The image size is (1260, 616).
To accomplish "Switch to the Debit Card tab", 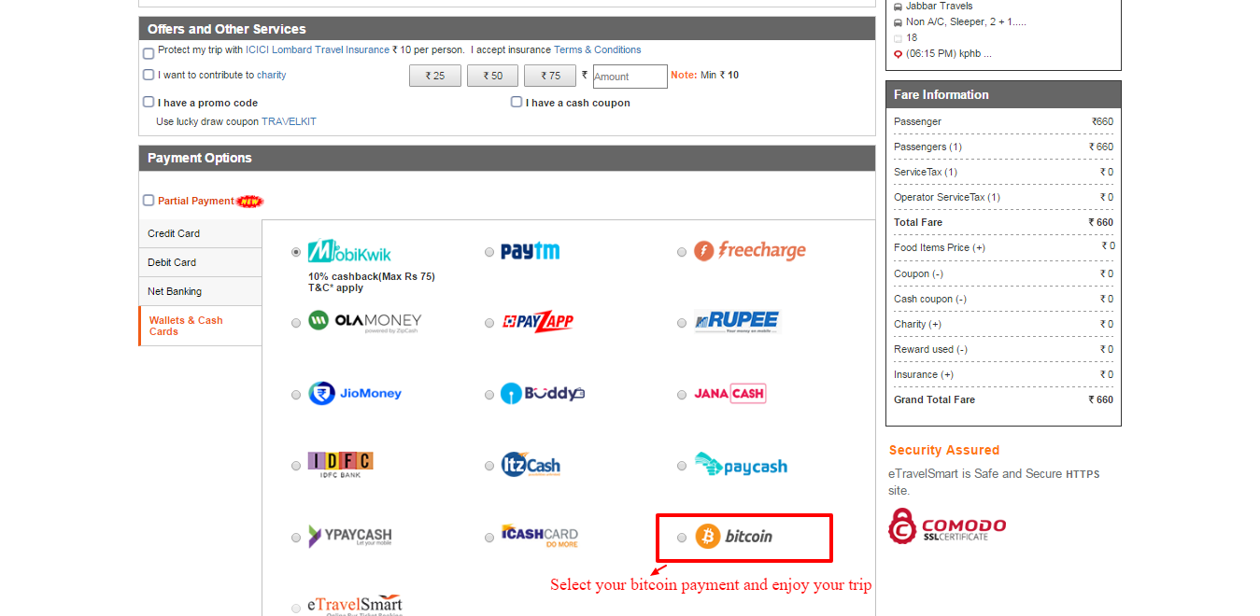I will pos(200,262).
